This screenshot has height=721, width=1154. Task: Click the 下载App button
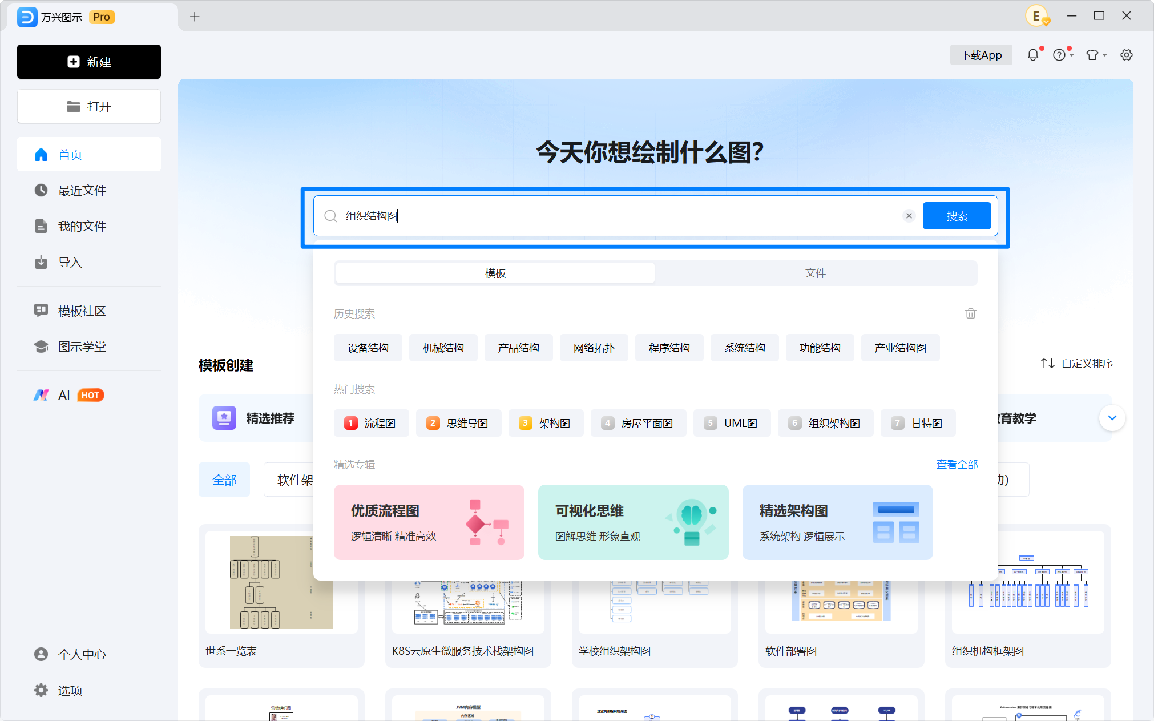click(x=981, y=55)
